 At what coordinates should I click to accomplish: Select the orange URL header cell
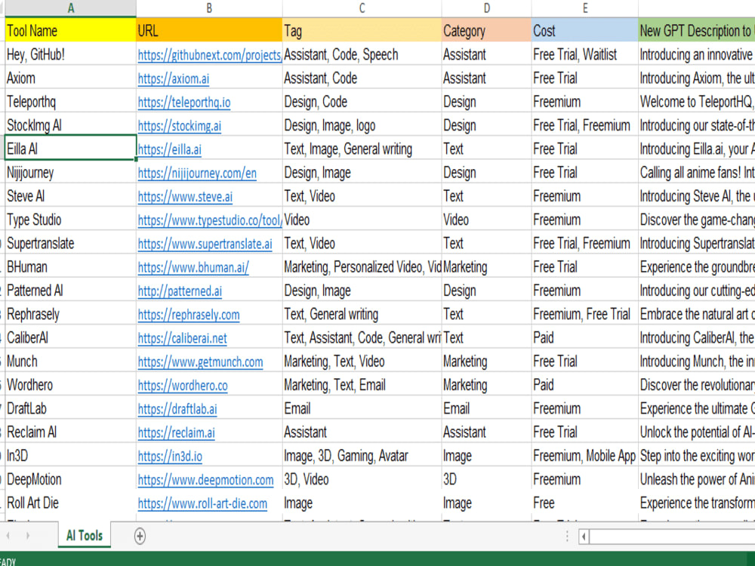pyautogui.click(x=209, y=30)
